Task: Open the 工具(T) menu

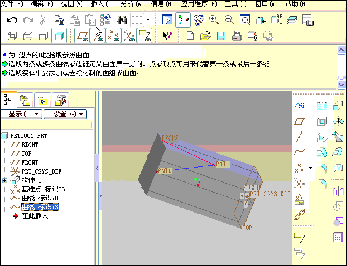Action: click(x=236, y=4)
